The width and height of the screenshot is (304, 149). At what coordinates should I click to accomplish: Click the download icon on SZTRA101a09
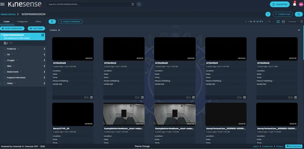click(x=193, y=97)
